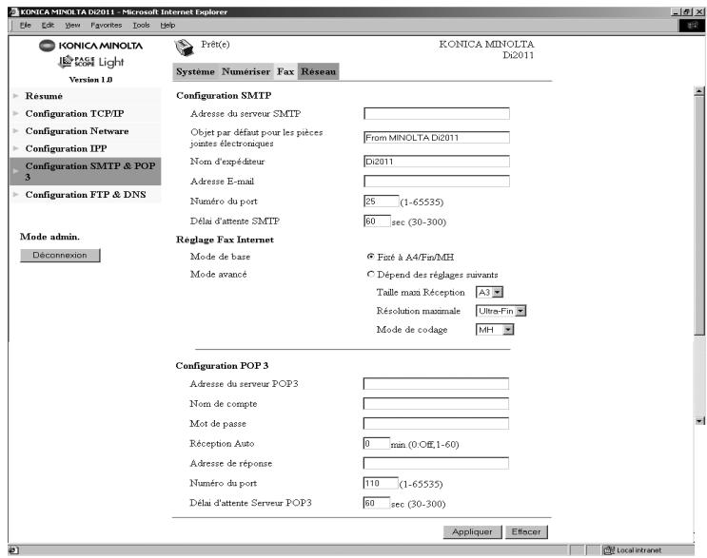Click the Déconnexion button
The image size is (707, 558).
pyautogui.click(x=60, y=256)
